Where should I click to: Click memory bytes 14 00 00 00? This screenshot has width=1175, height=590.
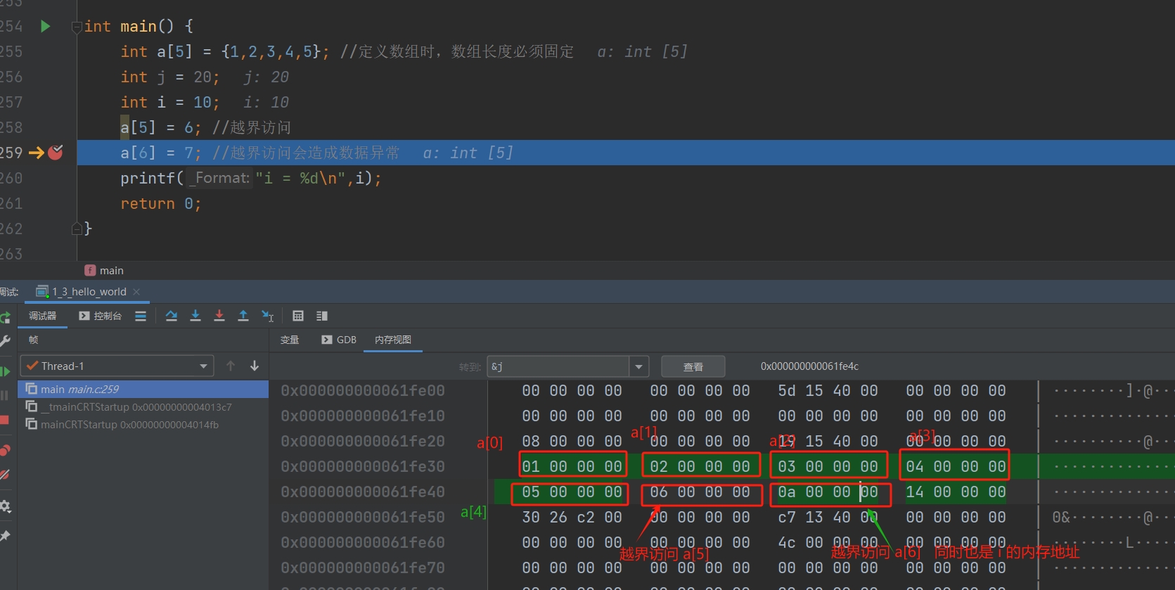coord(956,492)
